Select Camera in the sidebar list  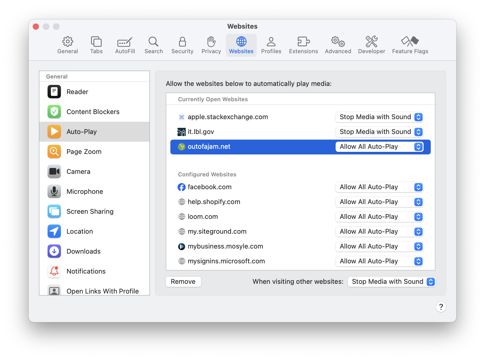coord(78,172)
